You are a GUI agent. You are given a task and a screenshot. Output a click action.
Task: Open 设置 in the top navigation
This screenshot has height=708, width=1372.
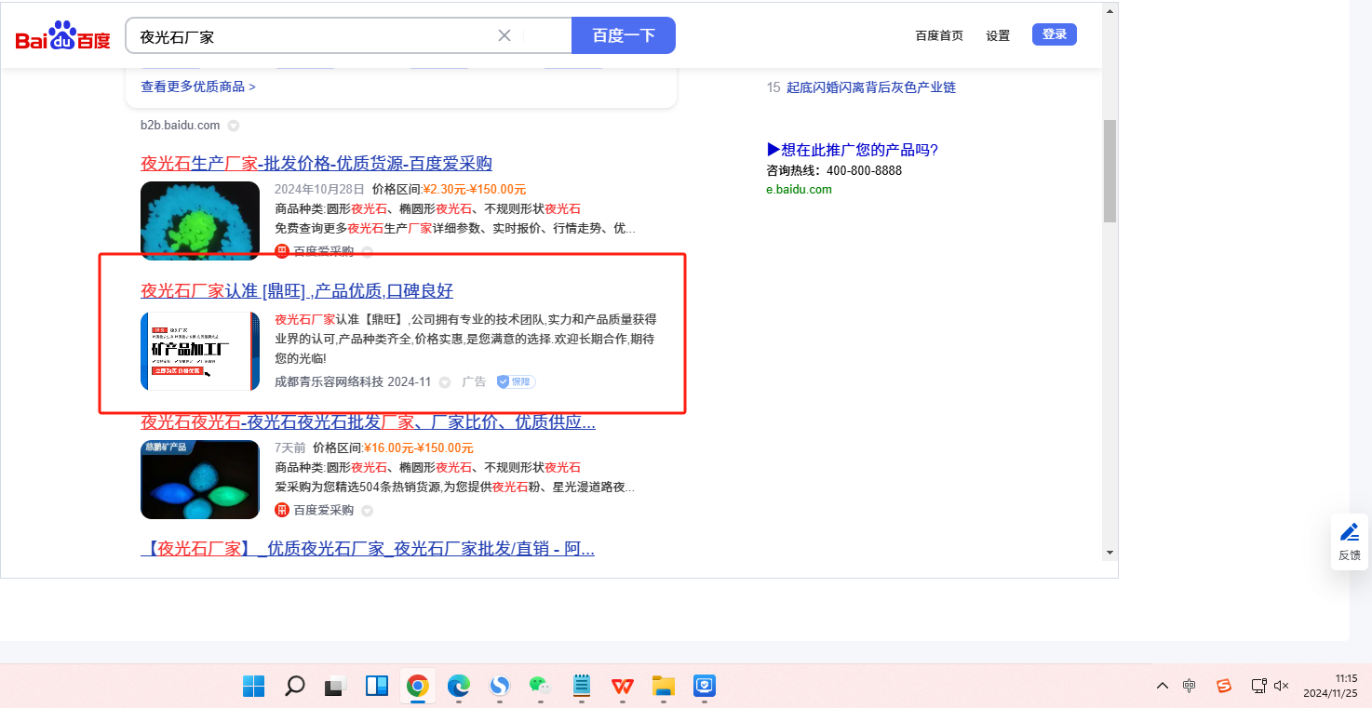(998, 35)
